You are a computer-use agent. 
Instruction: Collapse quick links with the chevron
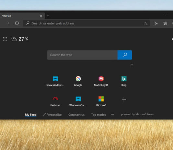132,65
